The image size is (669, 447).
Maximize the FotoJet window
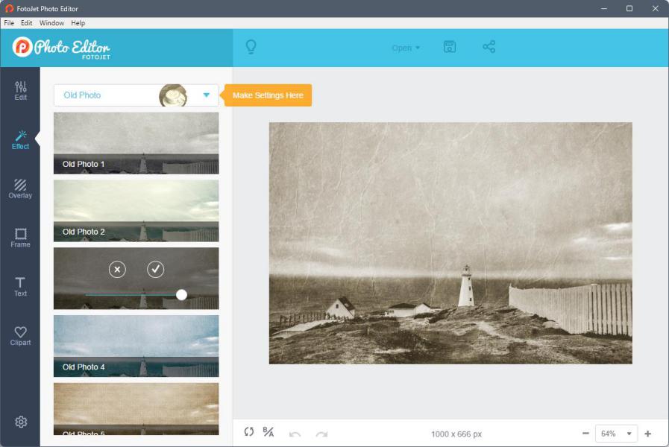(x=629, y=8)
